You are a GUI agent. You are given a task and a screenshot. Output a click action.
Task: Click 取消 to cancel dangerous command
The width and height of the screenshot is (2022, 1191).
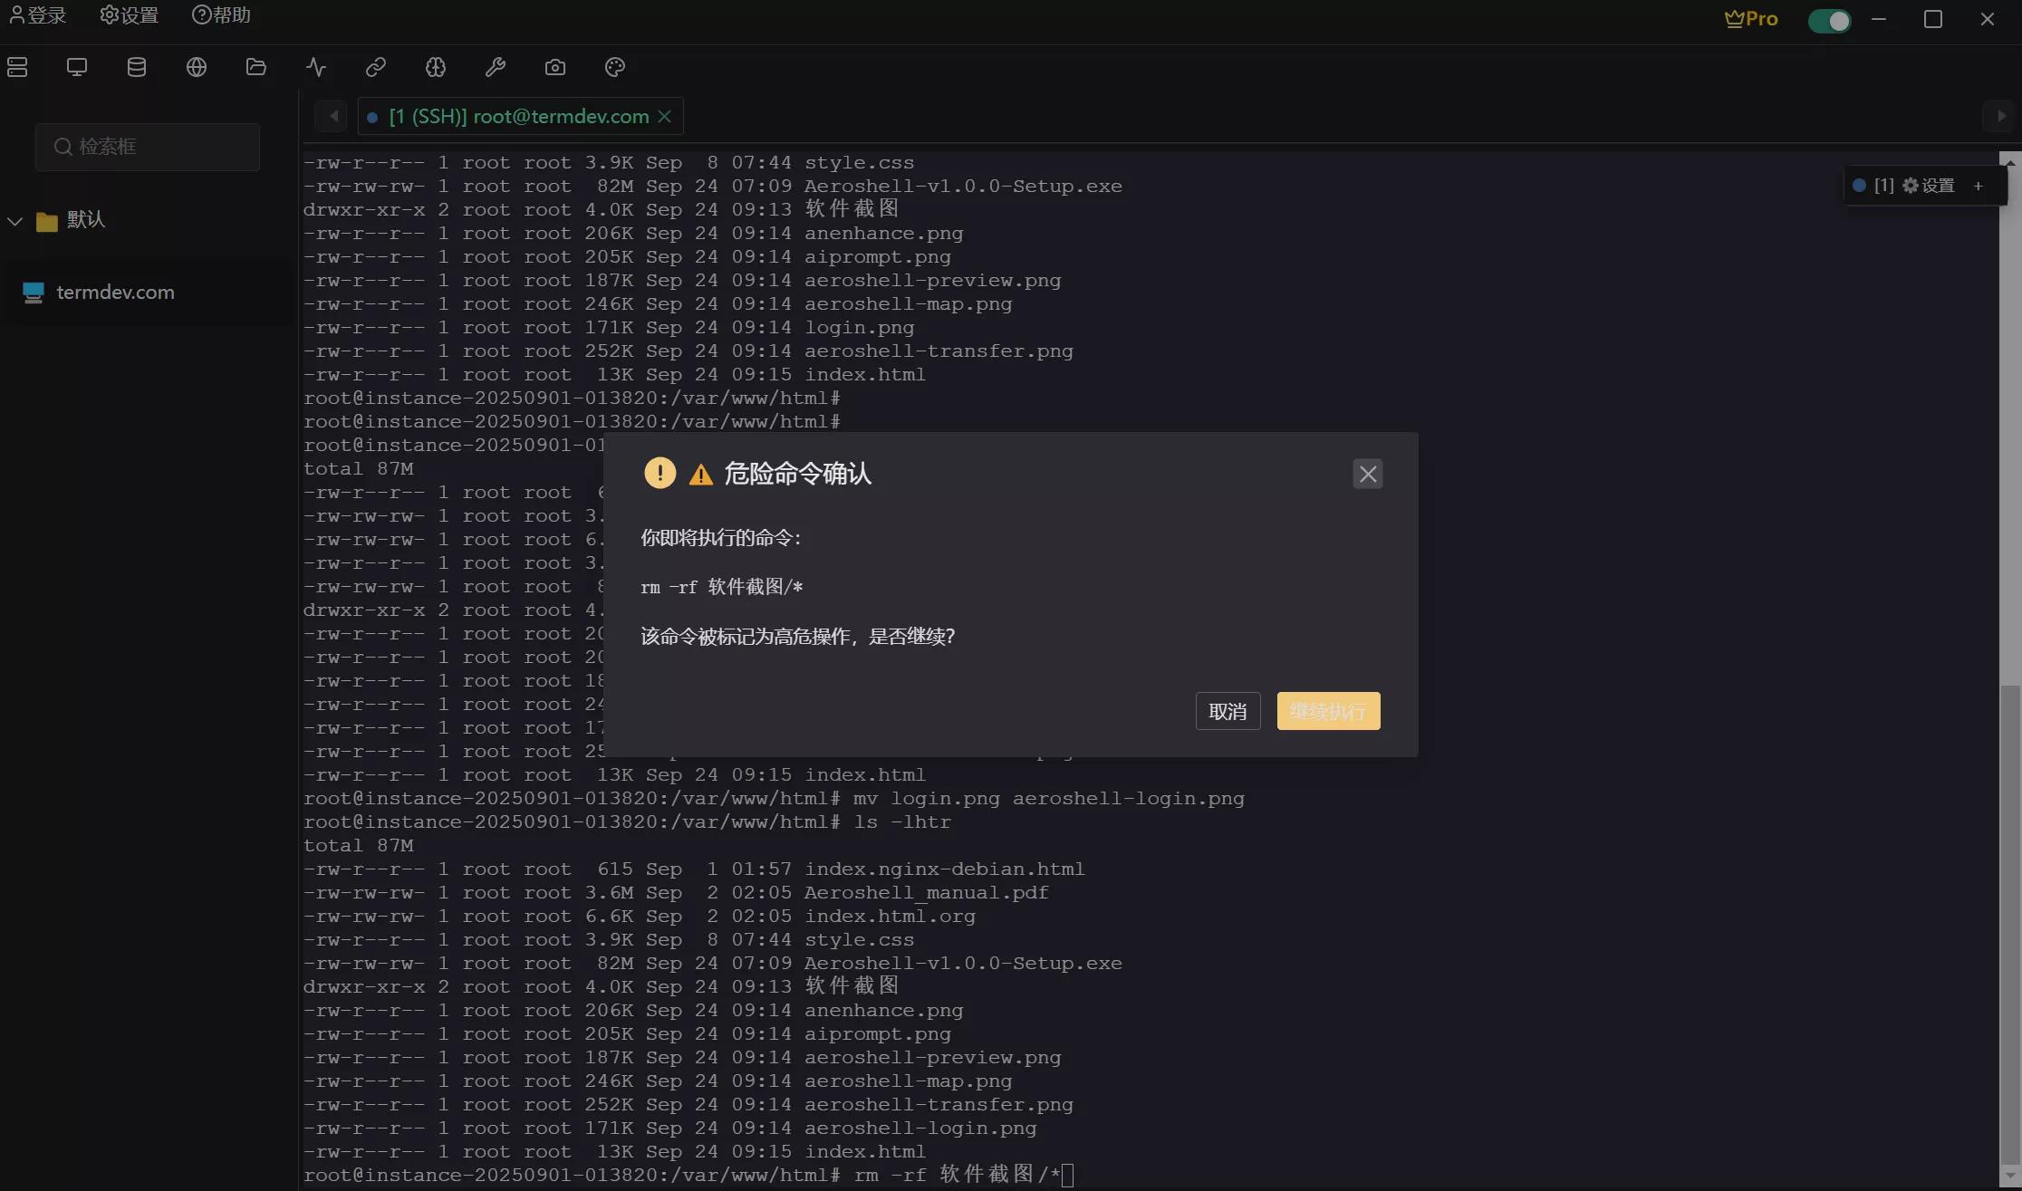point(1228,712)
